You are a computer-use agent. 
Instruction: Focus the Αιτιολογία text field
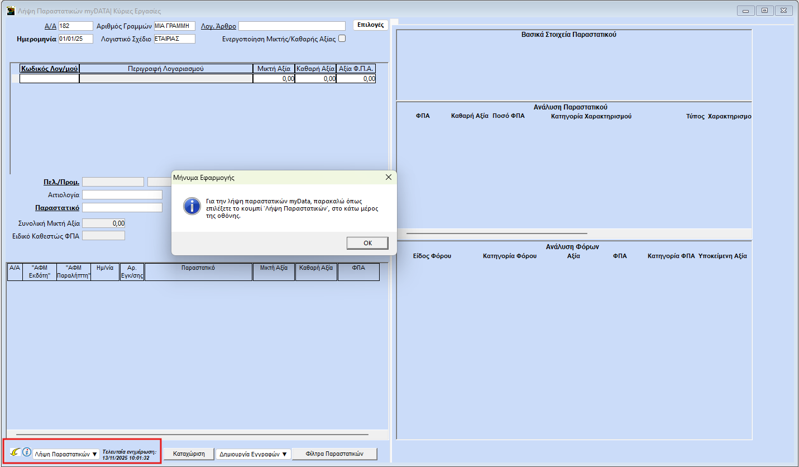pyautogui.click(x=122, y=195)
